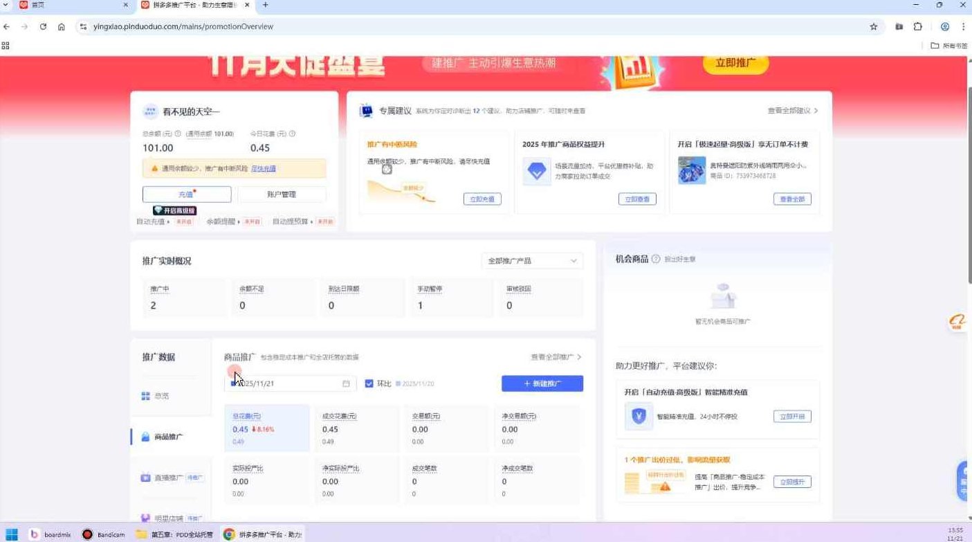The width and height of the screenshot is (972, 542).
Task: Open the 机会商品 help question icon
Action: click(x=655, y=258)
